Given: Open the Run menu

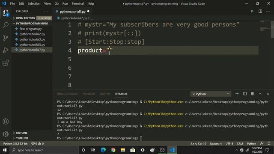Looking at the screenshot, I should (65, 3).
